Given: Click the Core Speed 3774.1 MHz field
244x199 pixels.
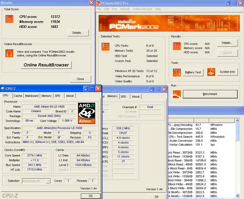Looking at the screenshot, I should [35, 155].
